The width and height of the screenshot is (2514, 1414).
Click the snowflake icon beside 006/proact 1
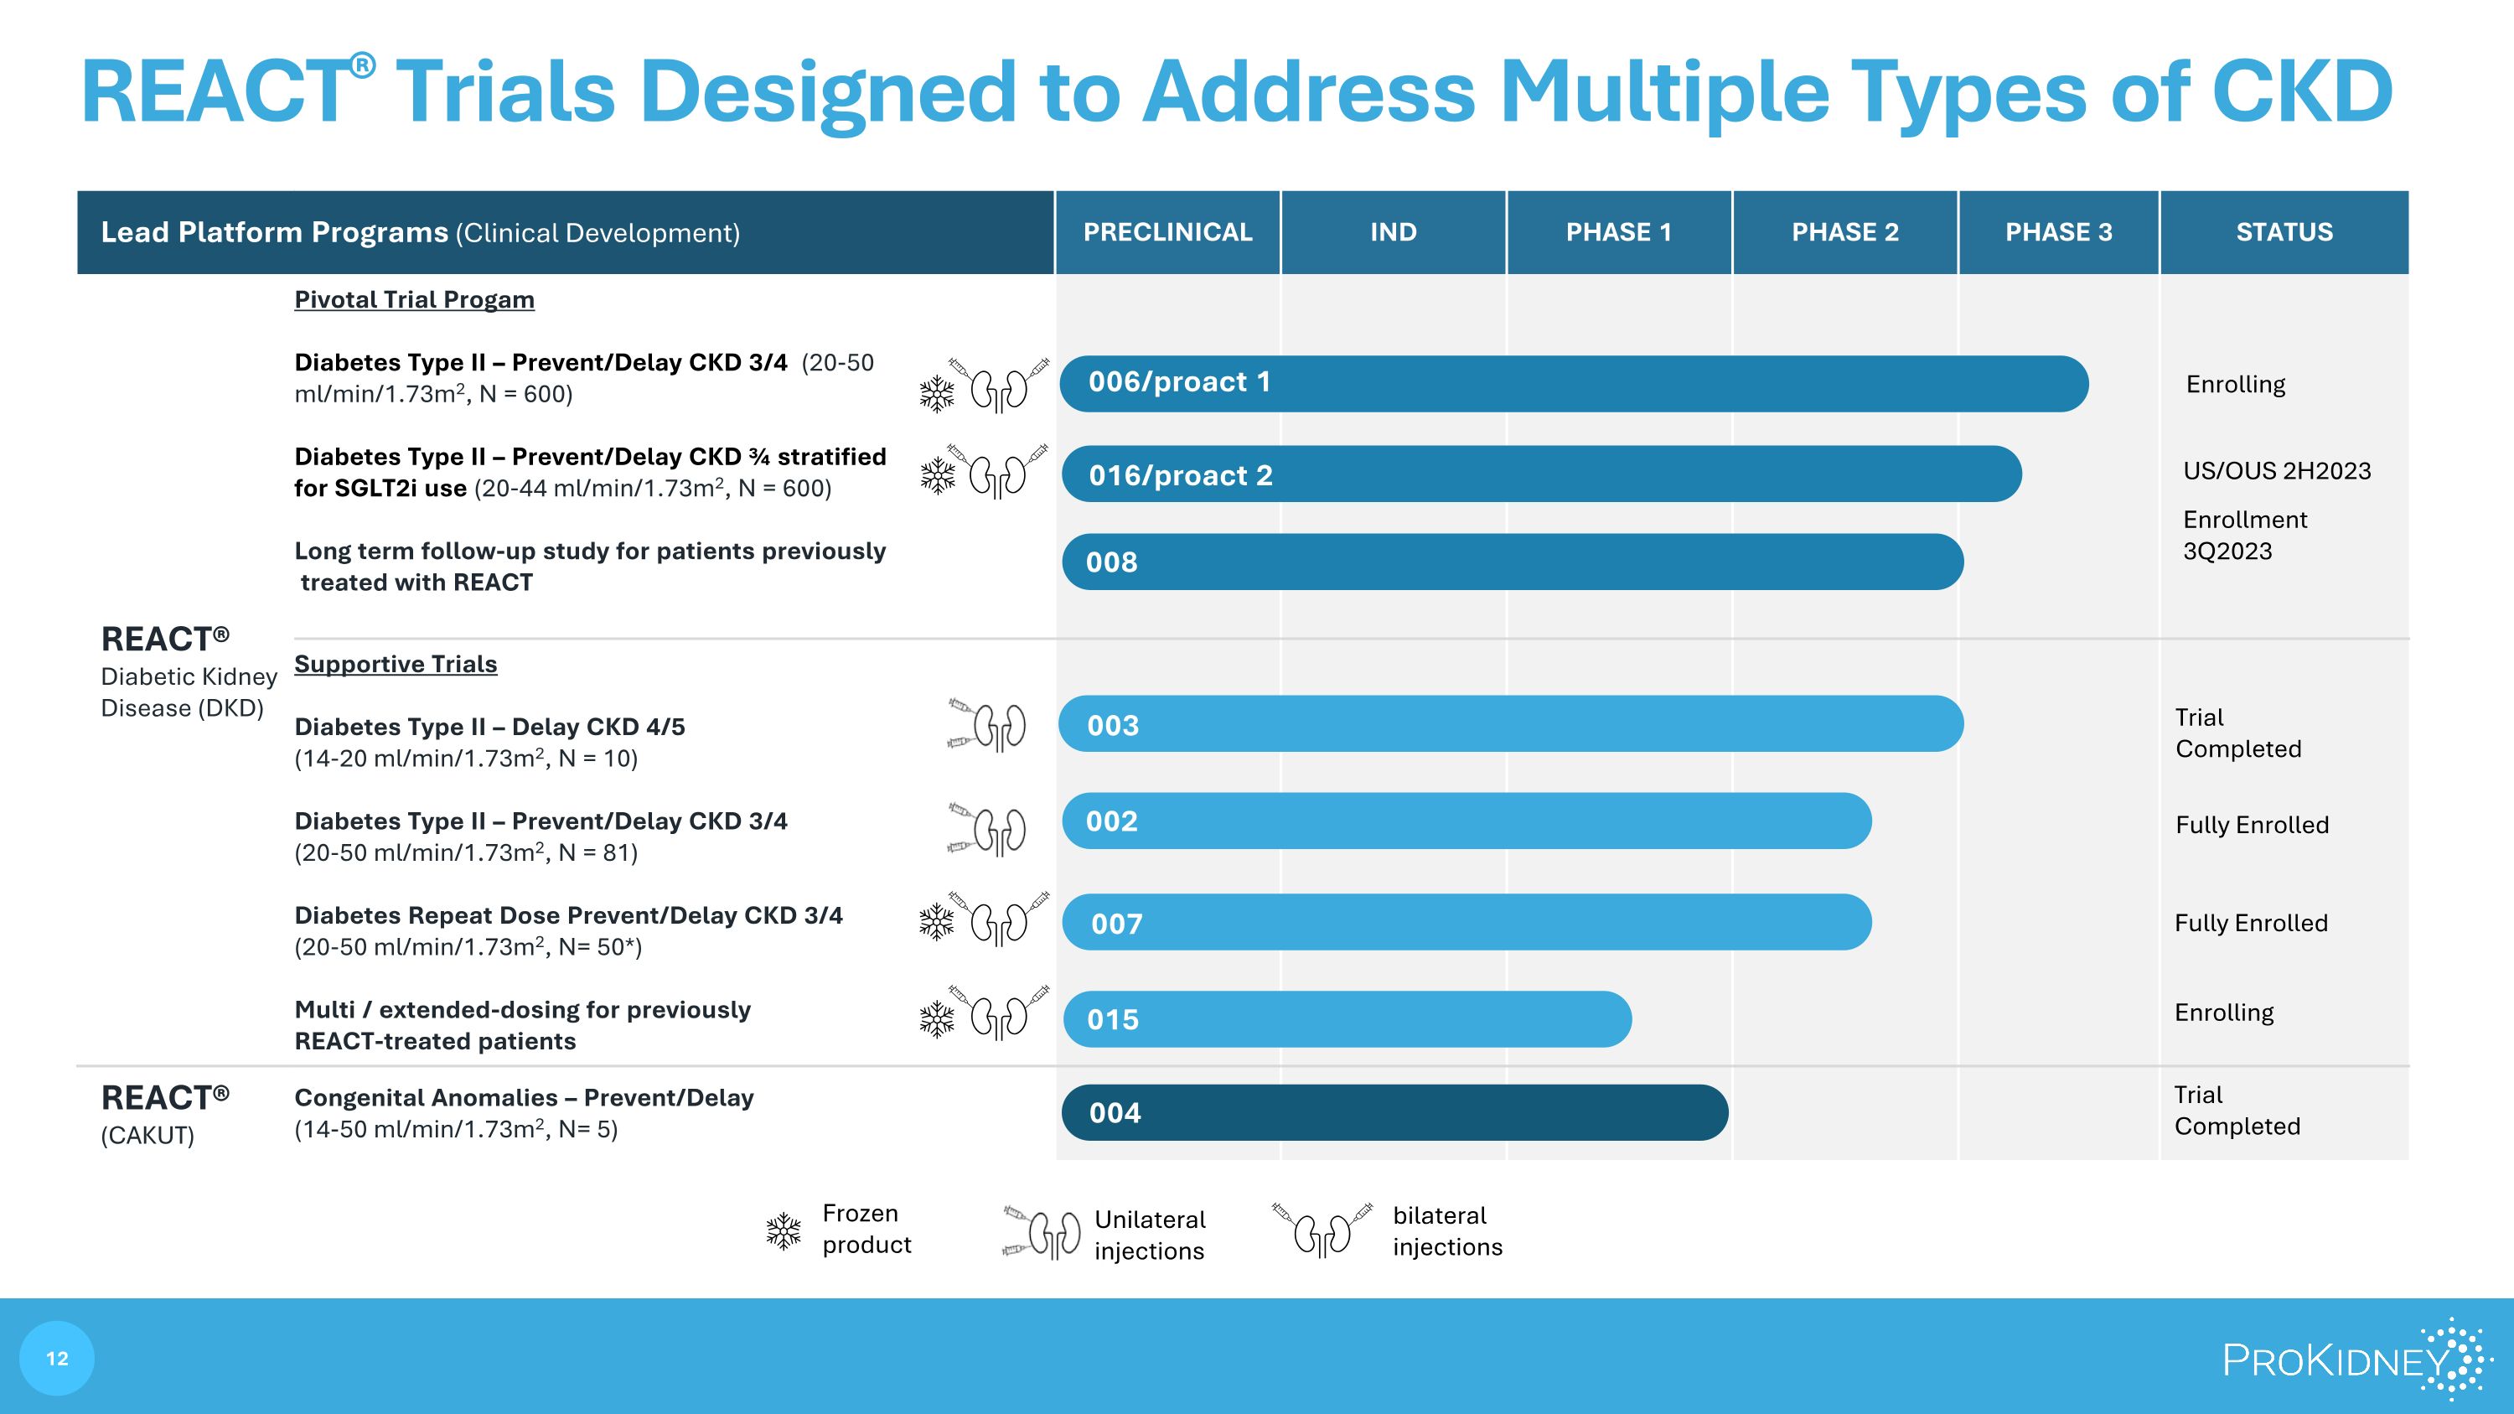(937, 393)
